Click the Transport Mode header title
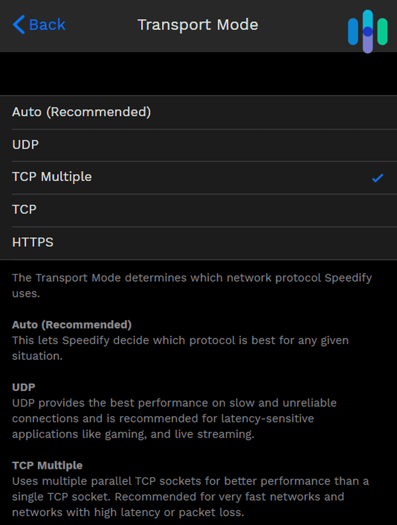397x525 pixels. pyautogui.click(x=198, y=24)
